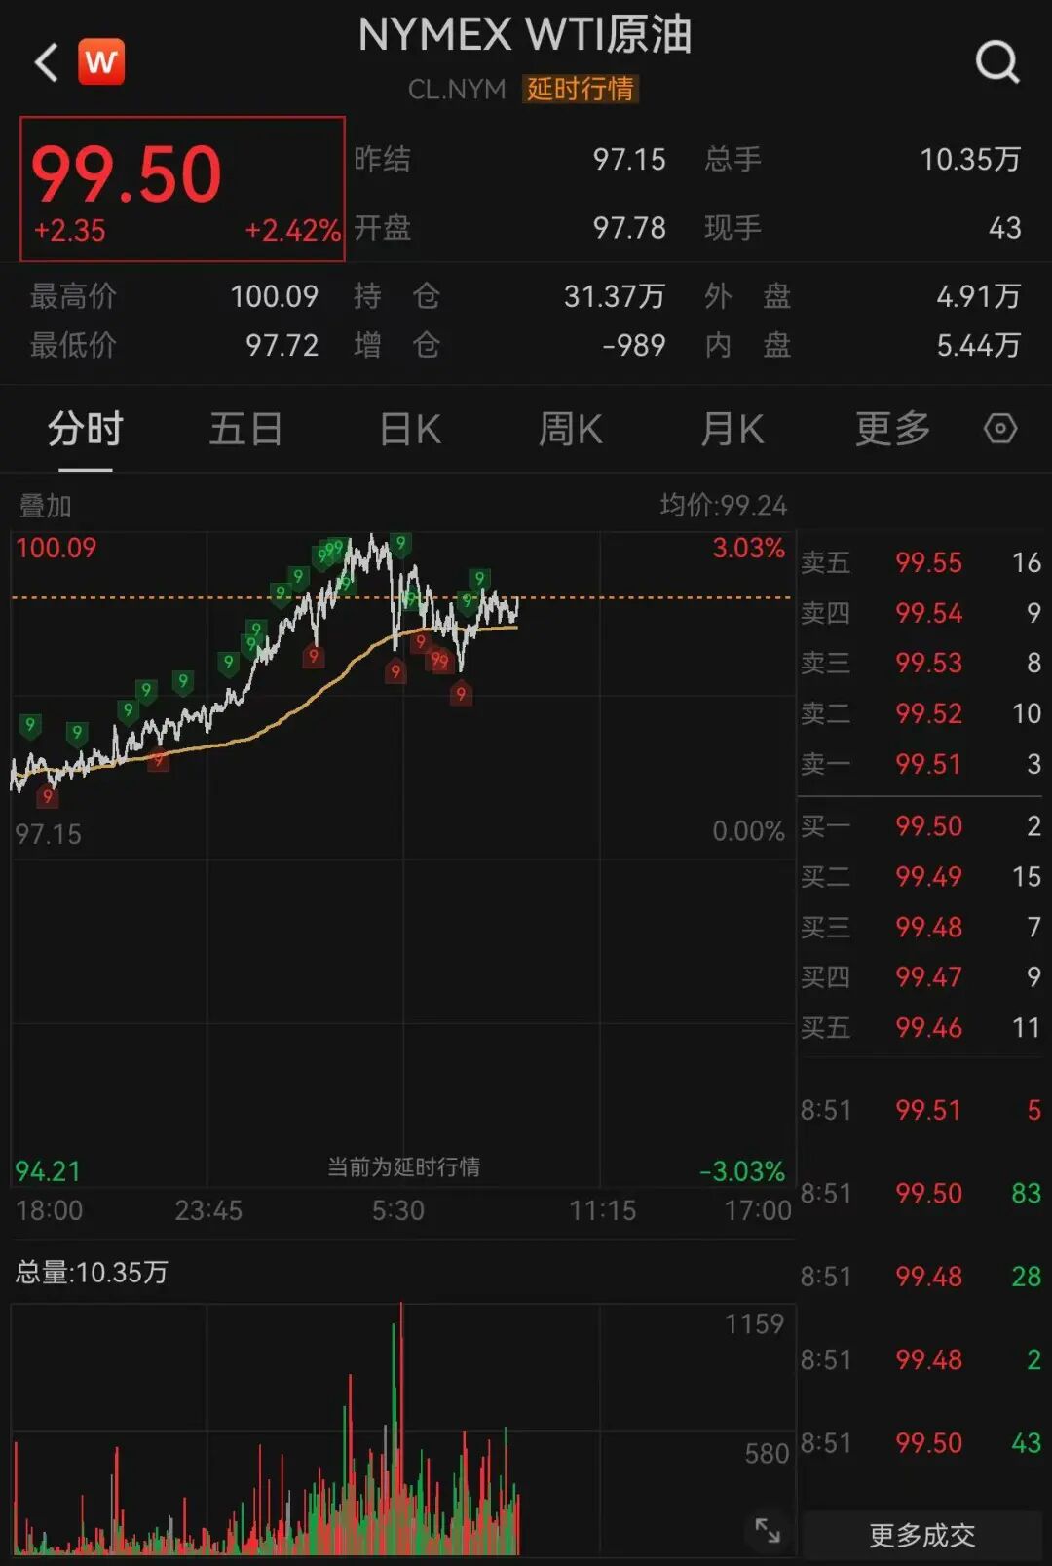Image resolution: width=1052 pixels, height=1566 pixels.
Task: Select the 买五 99.46 order row
Action: pyautogui.click(x=921, y=1027)
